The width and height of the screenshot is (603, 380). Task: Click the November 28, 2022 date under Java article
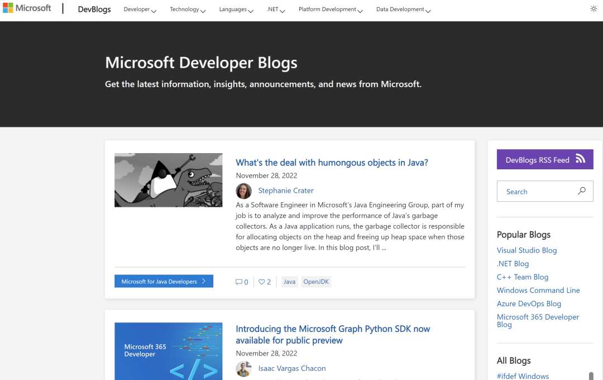[266, 175]
